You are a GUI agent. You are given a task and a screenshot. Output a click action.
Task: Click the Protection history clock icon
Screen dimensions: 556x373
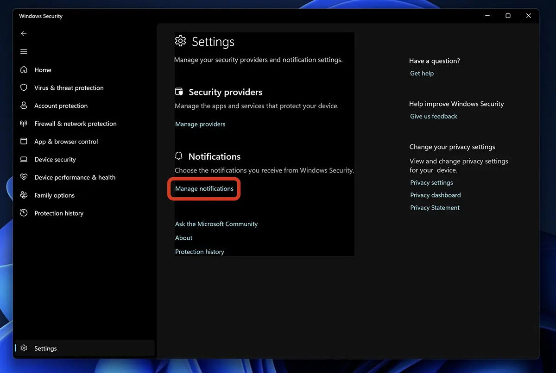click(24, 213)
